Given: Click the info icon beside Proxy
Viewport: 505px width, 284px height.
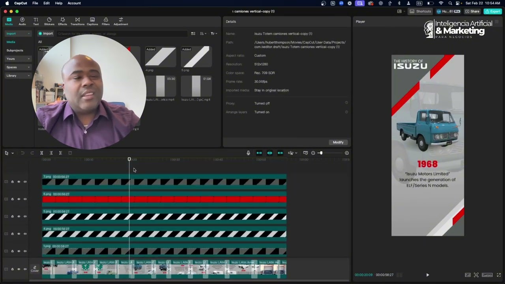Looking at the screenshot, I should coord(346,103).
